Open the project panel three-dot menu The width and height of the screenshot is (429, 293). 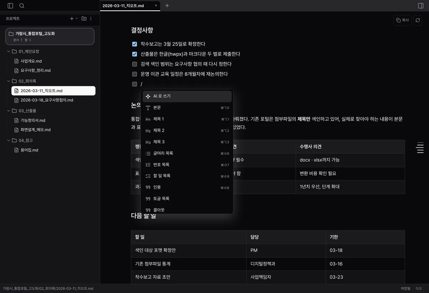[91, 19]
